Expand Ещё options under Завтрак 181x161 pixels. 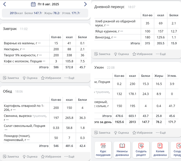click(x=69, y=78)
